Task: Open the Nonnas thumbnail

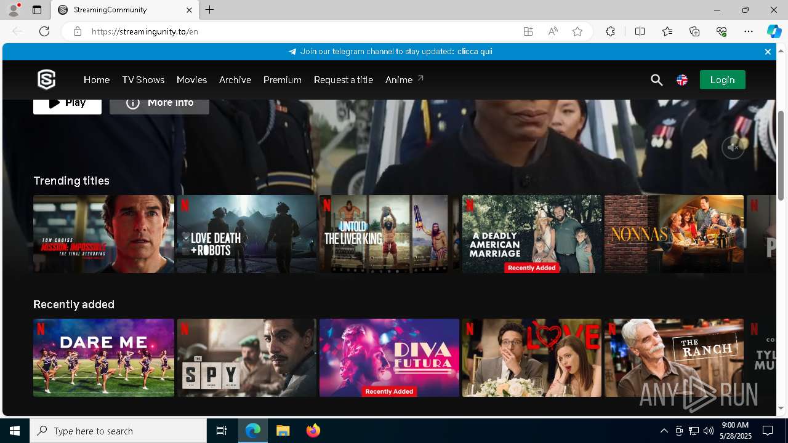Action: click(674, 234)
